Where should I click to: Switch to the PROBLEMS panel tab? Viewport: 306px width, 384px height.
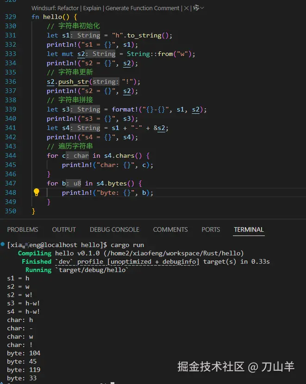pyautogui.click(x=23, y=229)
